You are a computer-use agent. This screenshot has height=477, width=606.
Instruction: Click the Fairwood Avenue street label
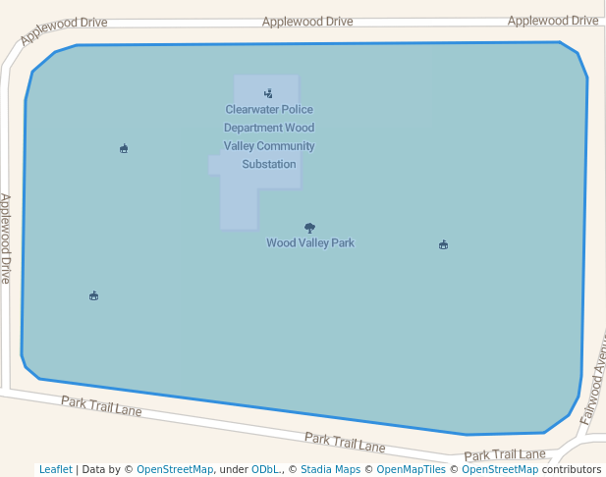pyautogui.click(x=594, y=379)
